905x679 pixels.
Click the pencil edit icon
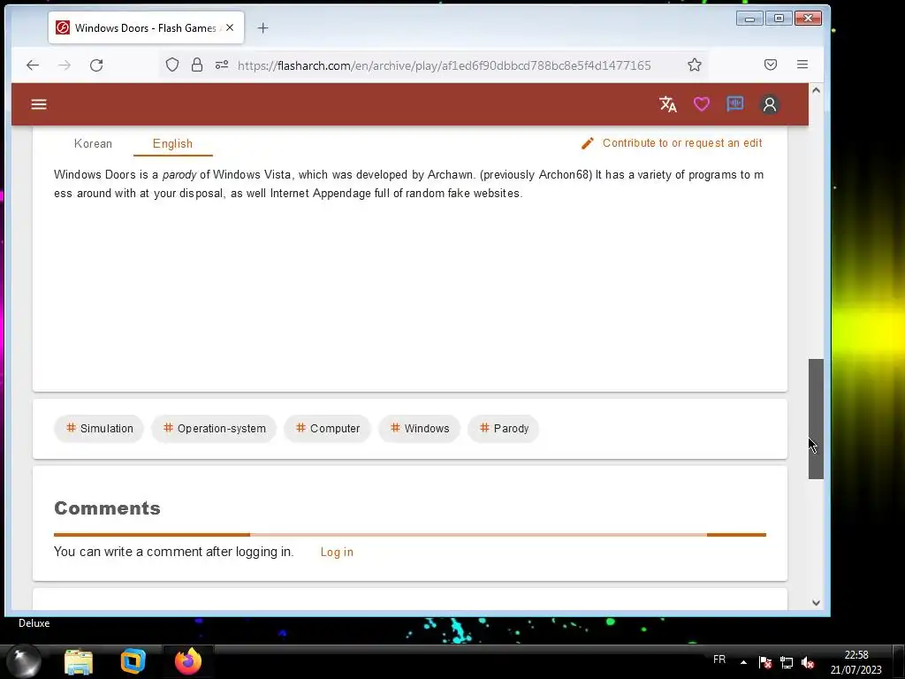pos(588,143)
